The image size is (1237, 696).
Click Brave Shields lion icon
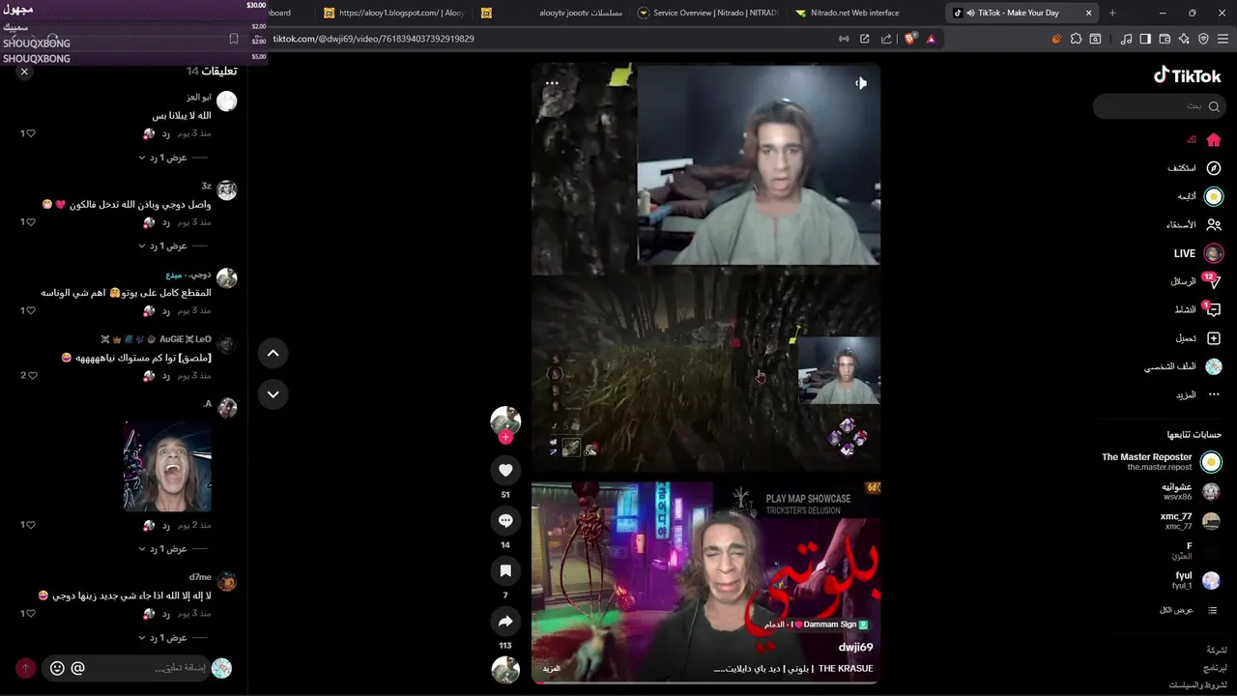[x=910, y=39]
